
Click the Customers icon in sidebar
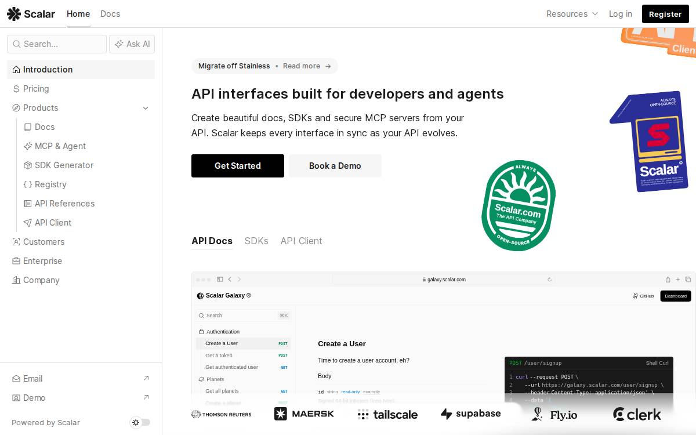coord(16,242)
